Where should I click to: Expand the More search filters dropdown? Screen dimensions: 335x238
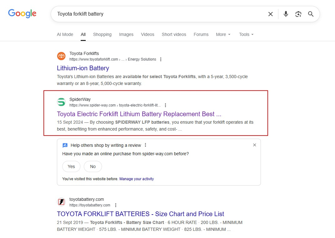tap(223, 34)
